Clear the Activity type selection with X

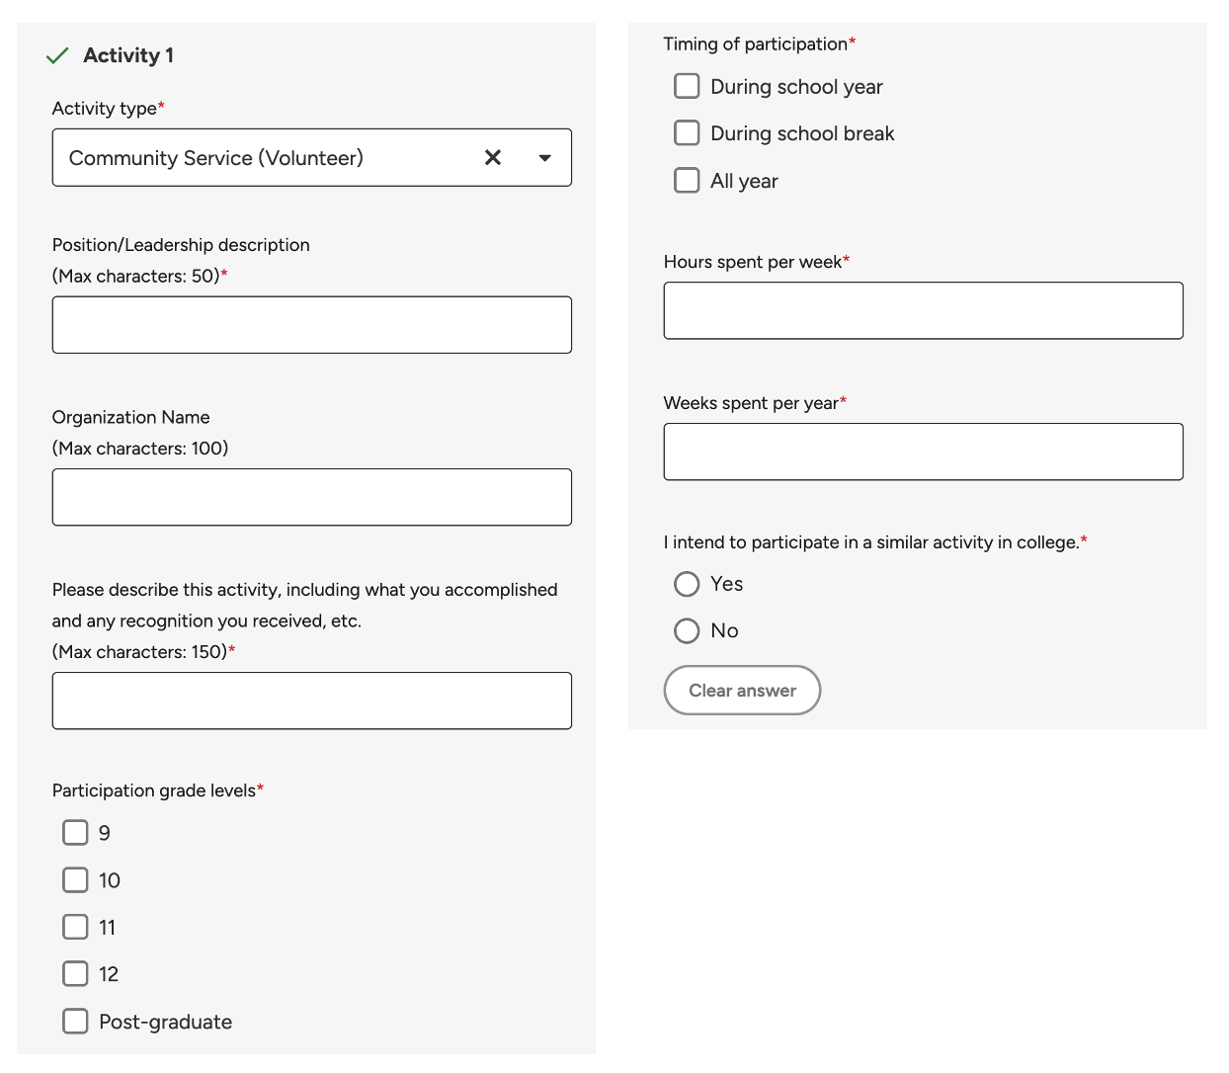[493, 157]
